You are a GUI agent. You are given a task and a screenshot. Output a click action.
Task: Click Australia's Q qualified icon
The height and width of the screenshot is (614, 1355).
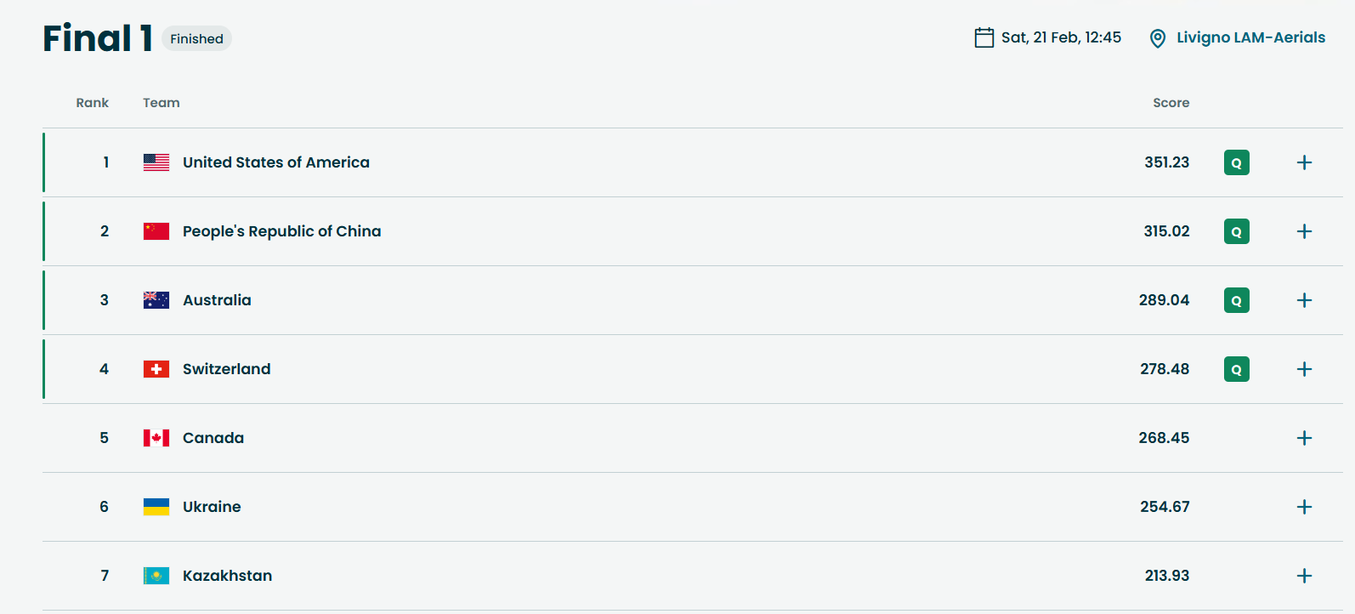point(1237,300)
